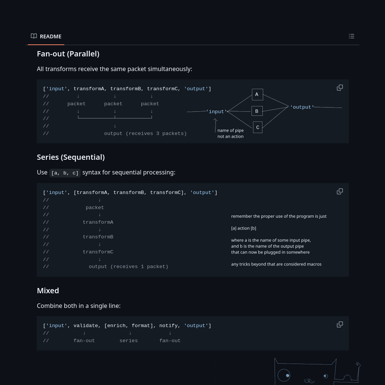Click the "Mixed" section heading

[x=48, y=291]
